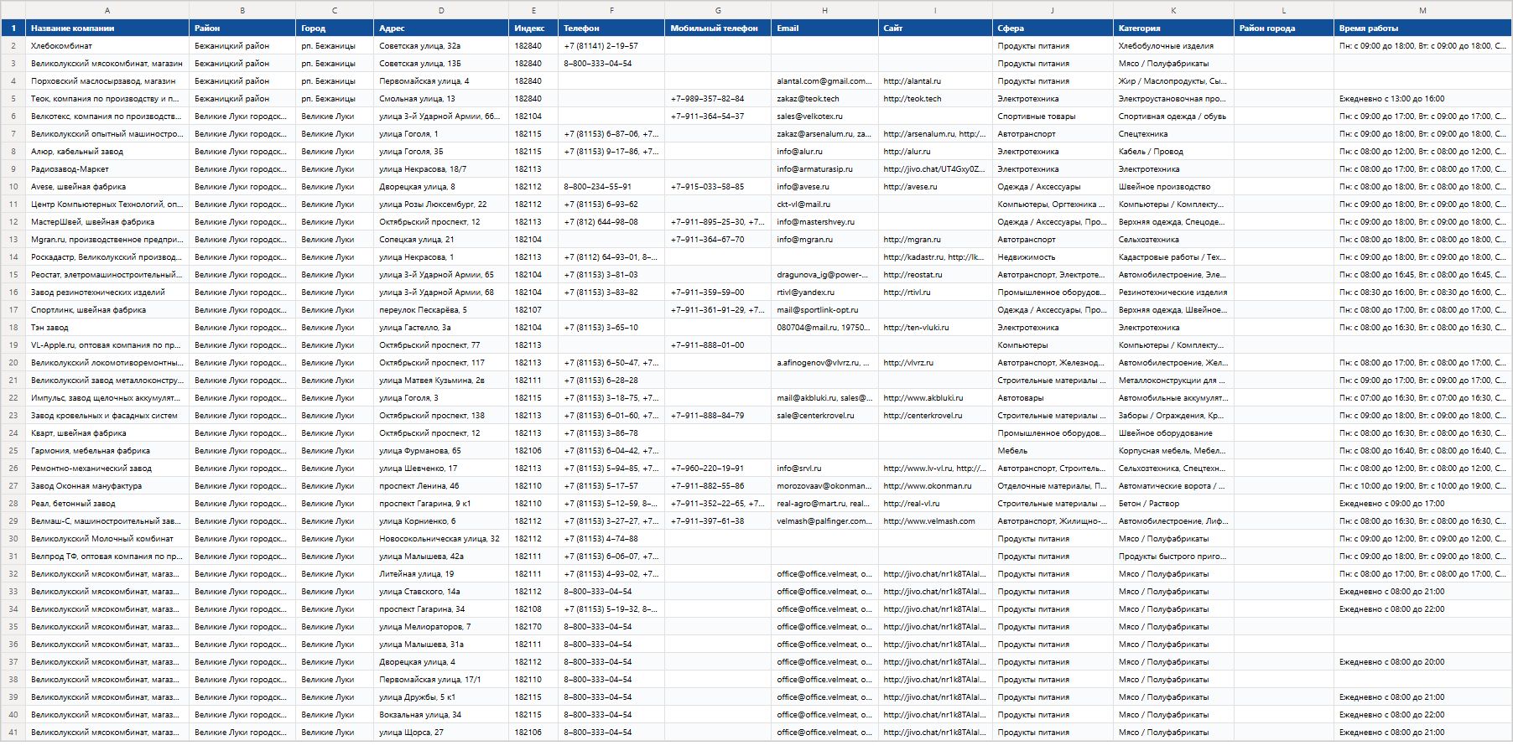This screenshot has width=1513, height=756.
Task: Select the 'Кабель / Провод' category cell
Action: (1173, 152)
